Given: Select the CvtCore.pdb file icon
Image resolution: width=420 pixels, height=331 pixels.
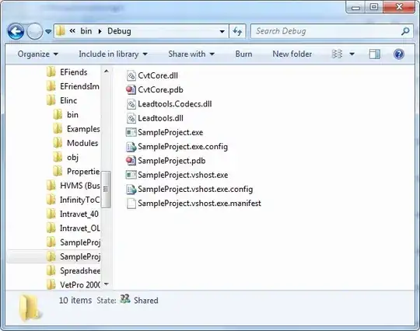Looking at the screenshot, I should pyautogui.click(x=131, y=89).
